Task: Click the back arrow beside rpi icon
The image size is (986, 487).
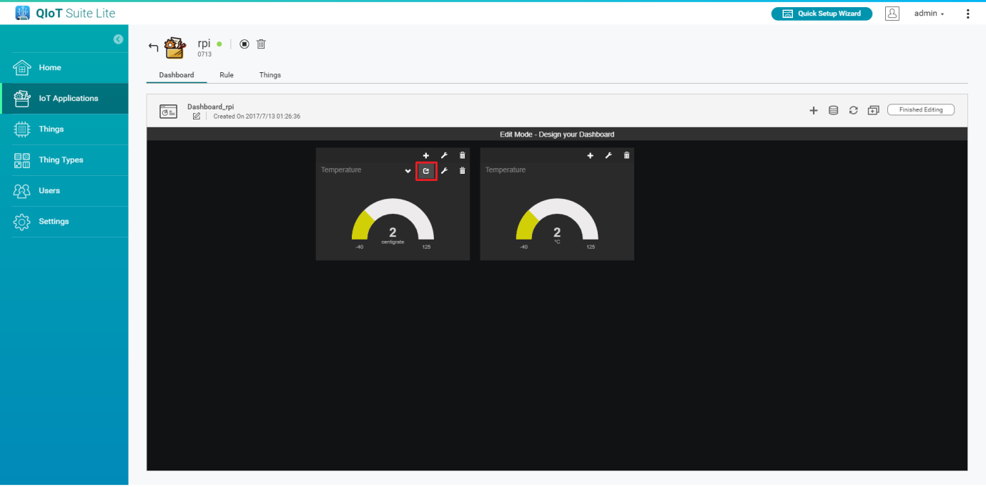Action: 153,48
